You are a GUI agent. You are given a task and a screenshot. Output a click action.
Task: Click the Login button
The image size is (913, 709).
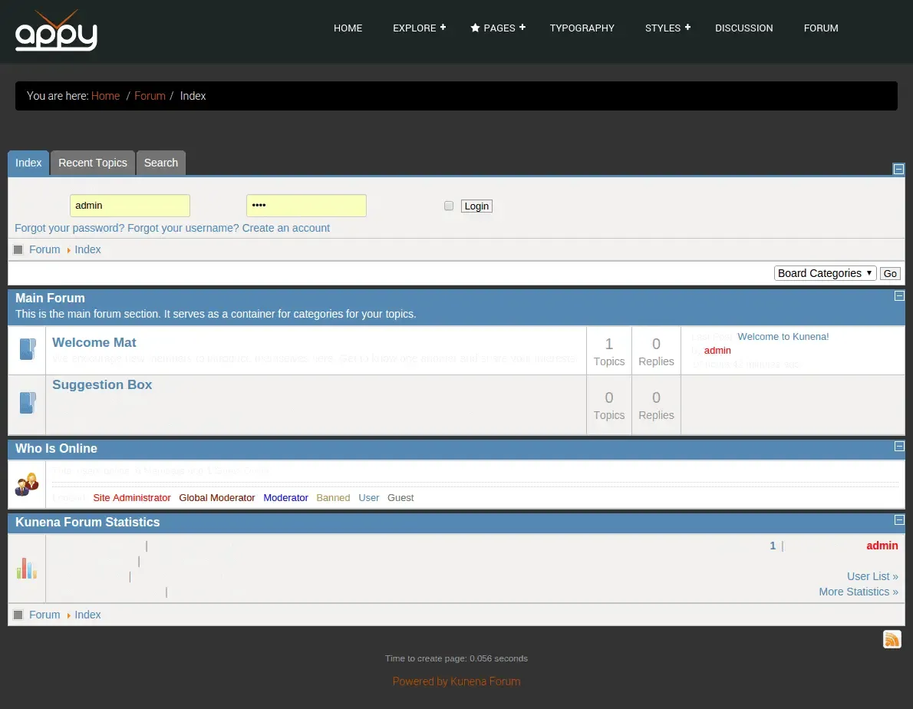[476, 206]
